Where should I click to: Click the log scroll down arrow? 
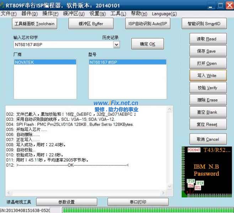[x=170, y=186]
